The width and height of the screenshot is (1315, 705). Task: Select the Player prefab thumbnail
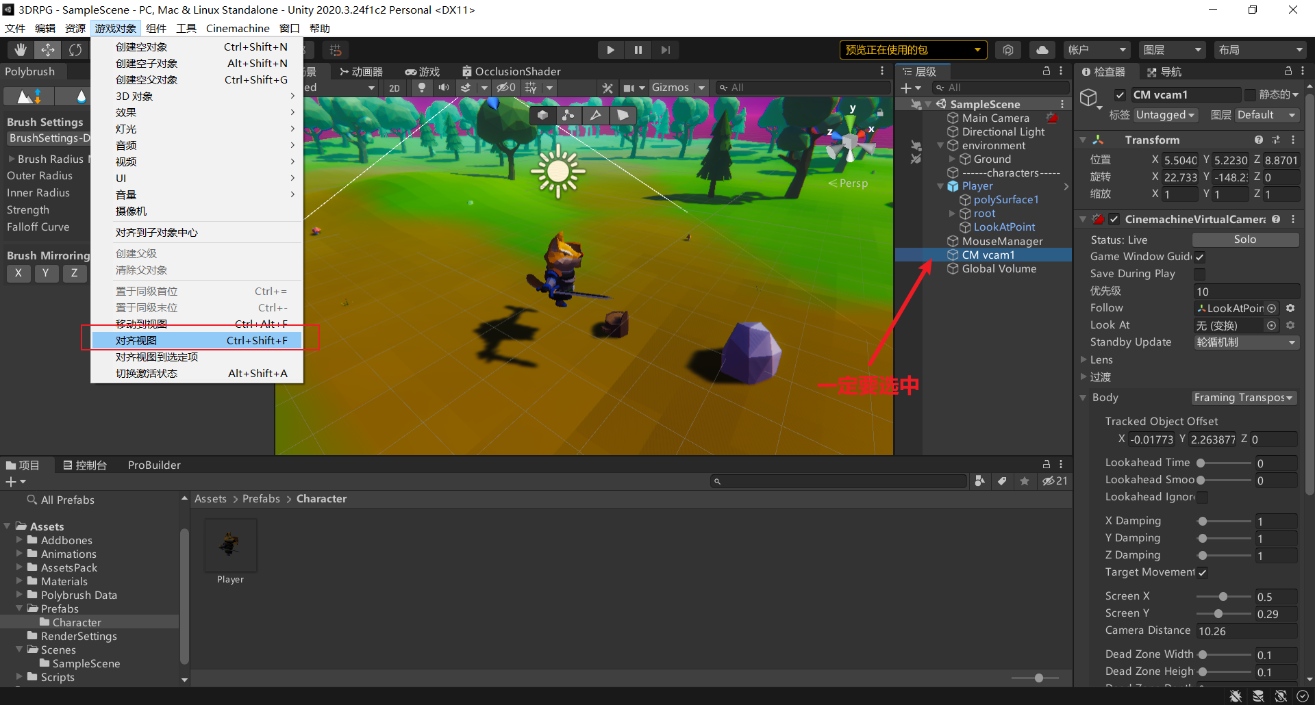click(230, 544)
